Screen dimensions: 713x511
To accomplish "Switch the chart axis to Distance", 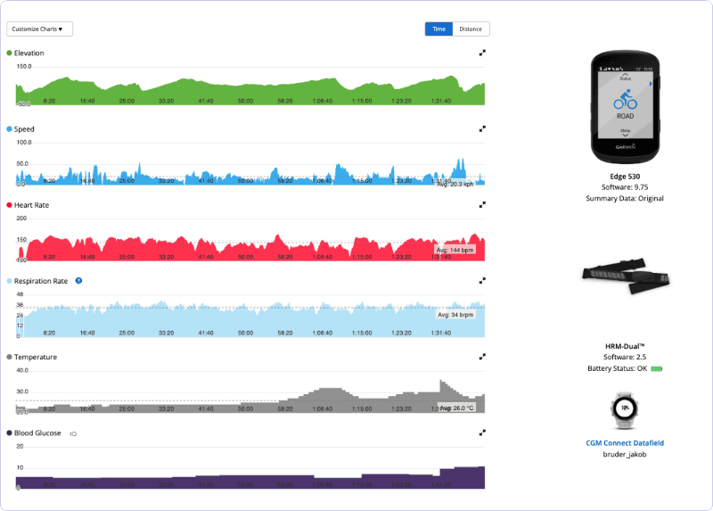I will pos(471,29).
